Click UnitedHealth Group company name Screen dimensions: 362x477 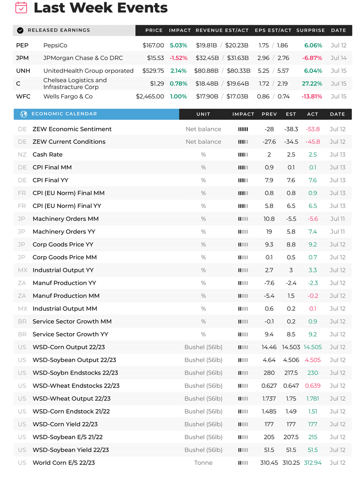point(88,71)
